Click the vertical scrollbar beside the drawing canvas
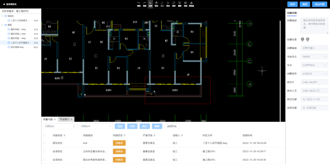 [280, 71]
